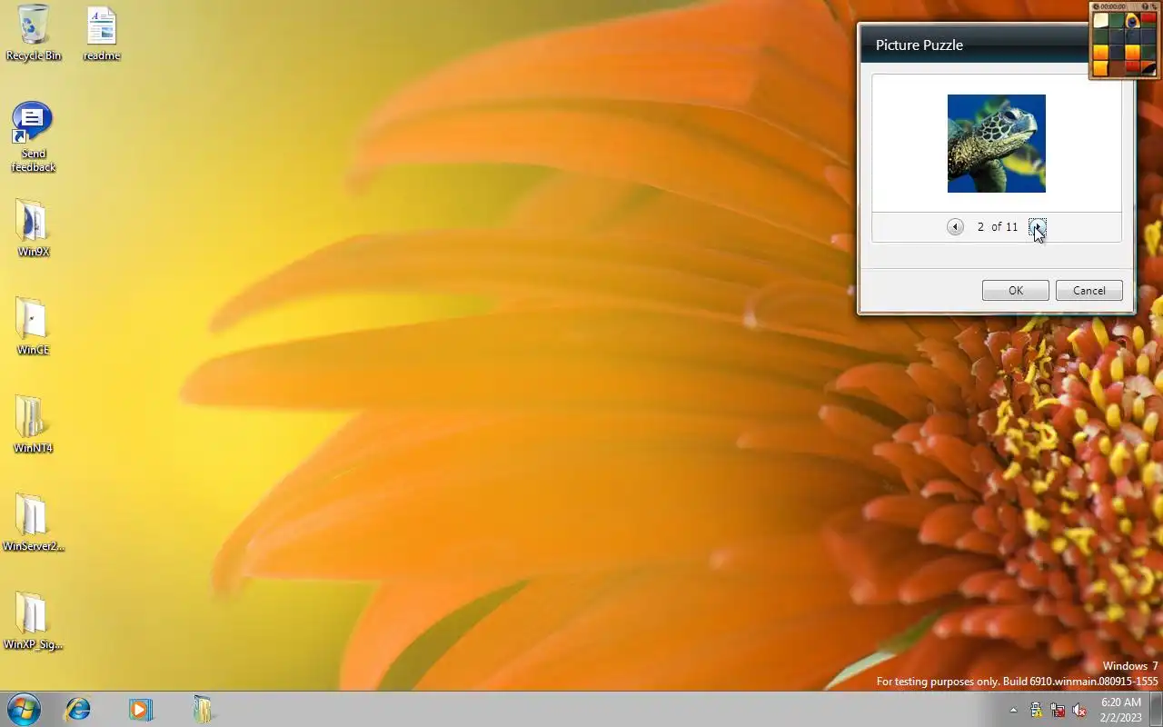1163x727 pixels.
Task: Slide the tile showing the toucan eye
Action: coord(1132,20)
